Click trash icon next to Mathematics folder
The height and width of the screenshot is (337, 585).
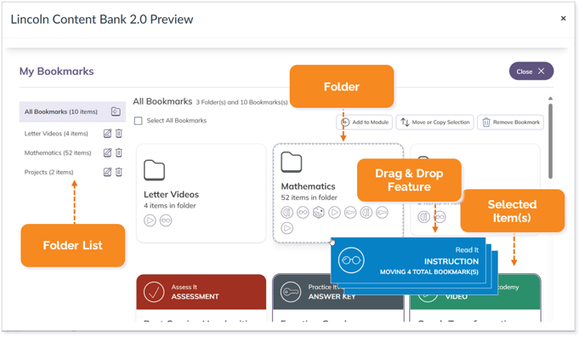coord(119,152)
